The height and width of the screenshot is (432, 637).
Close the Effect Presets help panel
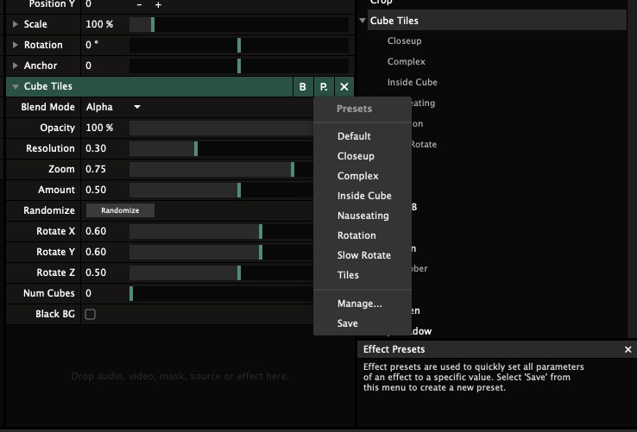coord(628,349)
